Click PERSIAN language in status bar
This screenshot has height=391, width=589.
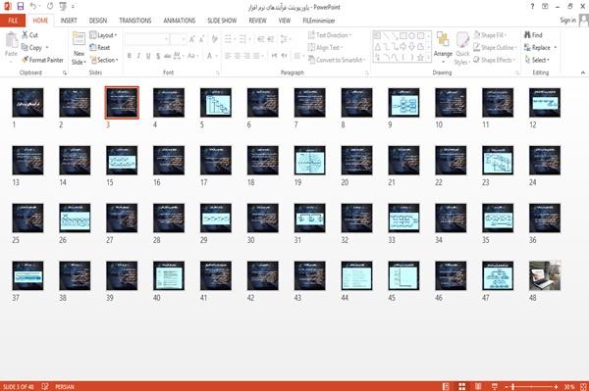(65, 386)
